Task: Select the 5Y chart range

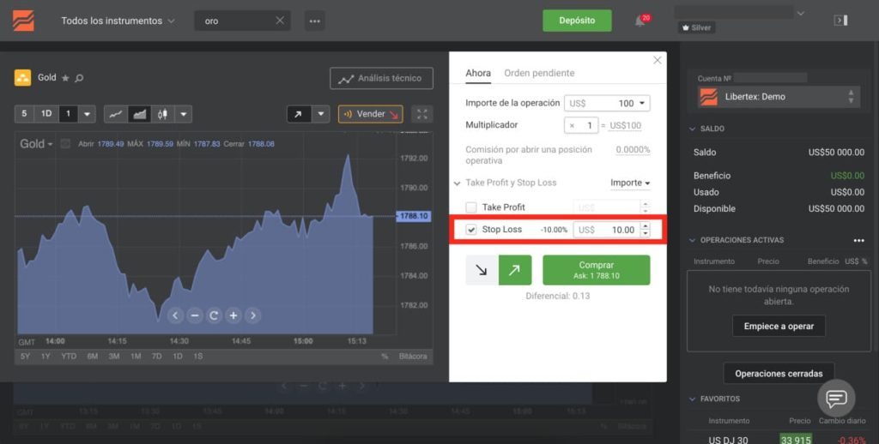Action: point(25,356)
